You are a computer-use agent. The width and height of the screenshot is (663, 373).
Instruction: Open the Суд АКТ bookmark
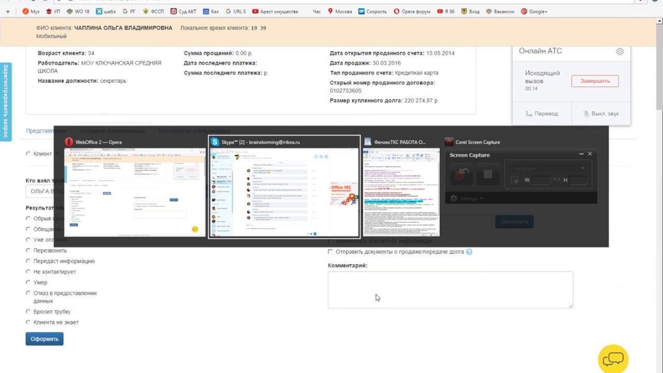pyautogui.click(x=183, y=11)
